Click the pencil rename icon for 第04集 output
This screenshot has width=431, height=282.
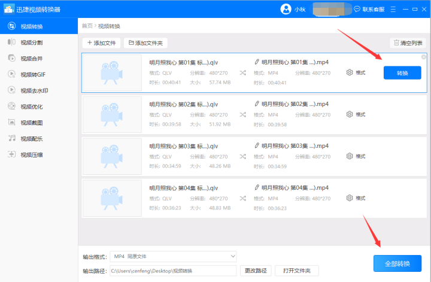click(x=257, y=187)
